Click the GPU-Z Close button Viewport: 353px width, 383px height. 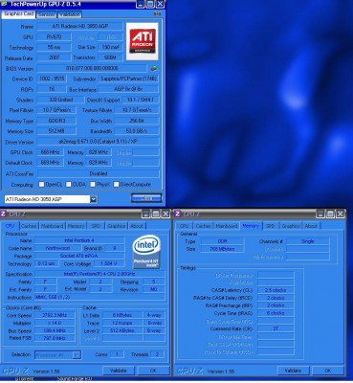146,198
